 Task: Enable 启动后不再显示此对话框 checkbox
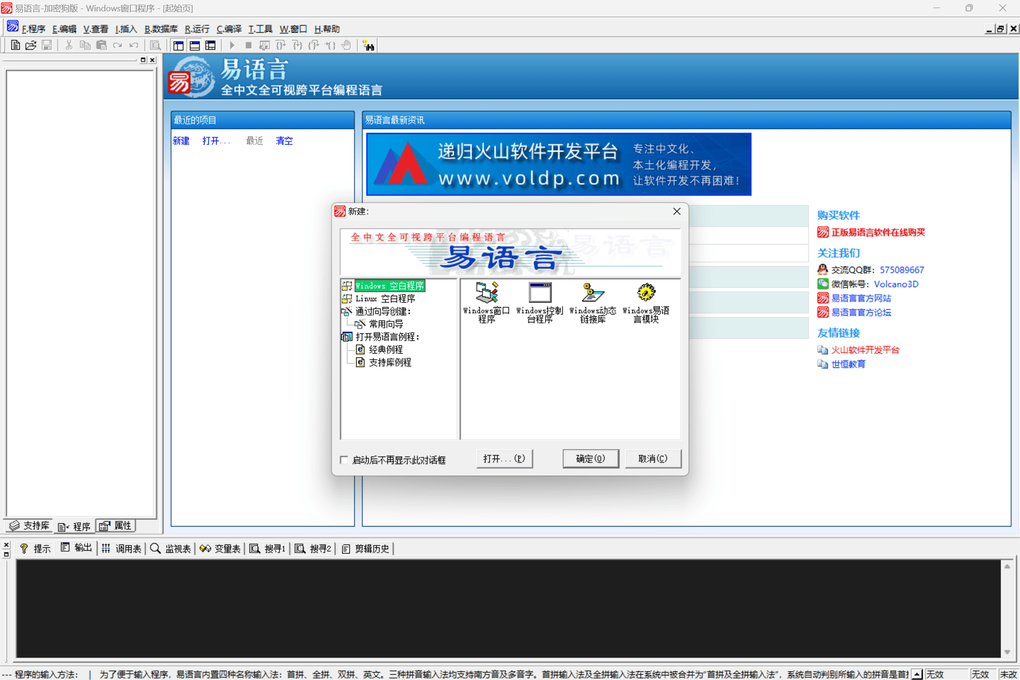pyautogui.click(x=344, y=459)
